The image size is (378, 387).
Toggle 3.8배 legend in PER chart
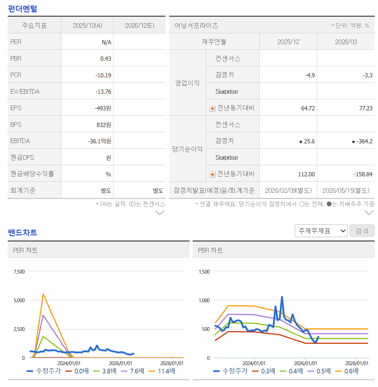coord(105,371)
